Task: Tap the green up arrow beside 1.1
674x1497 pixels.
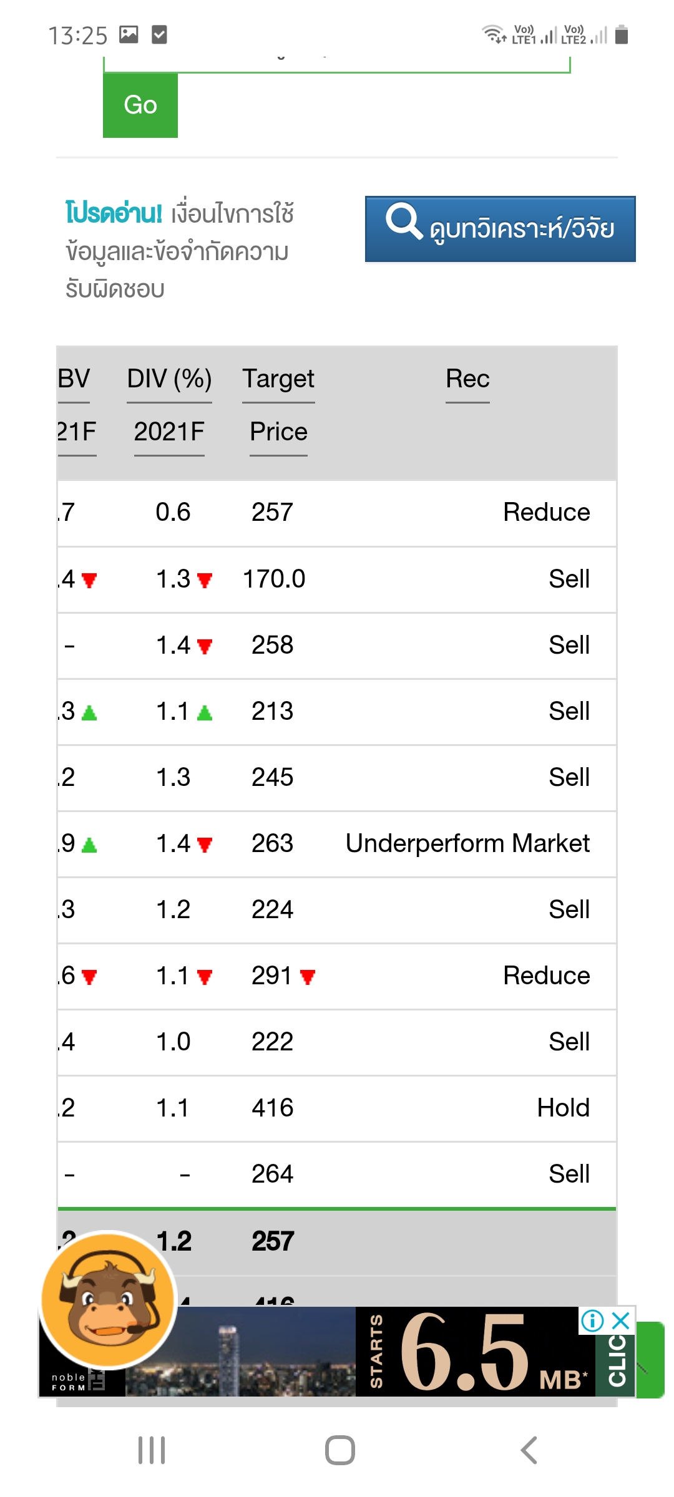Action: click(205, 712)
